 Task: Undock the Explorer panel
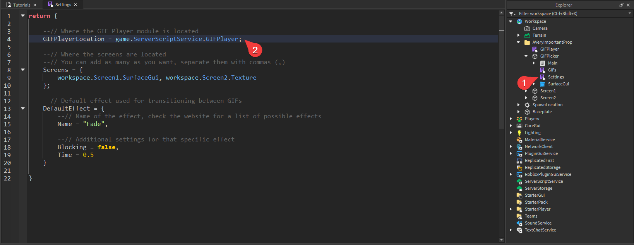click(621, 5)
